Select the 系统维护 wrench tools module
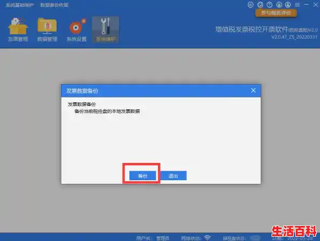 click(x=106, y=30)
